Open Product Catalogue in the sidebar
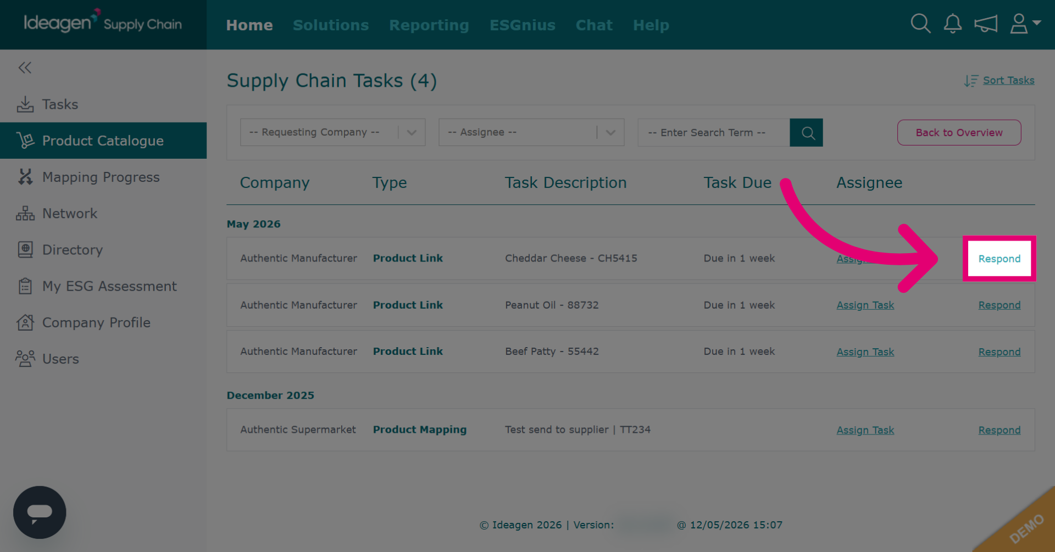The image size is (1055, 552). [103, 141]
